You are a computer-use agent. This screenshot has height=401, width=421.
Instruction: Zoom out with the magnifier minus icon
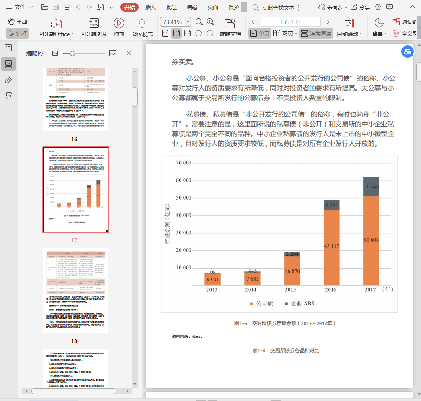pyautogui.click(x=199, y=22)
